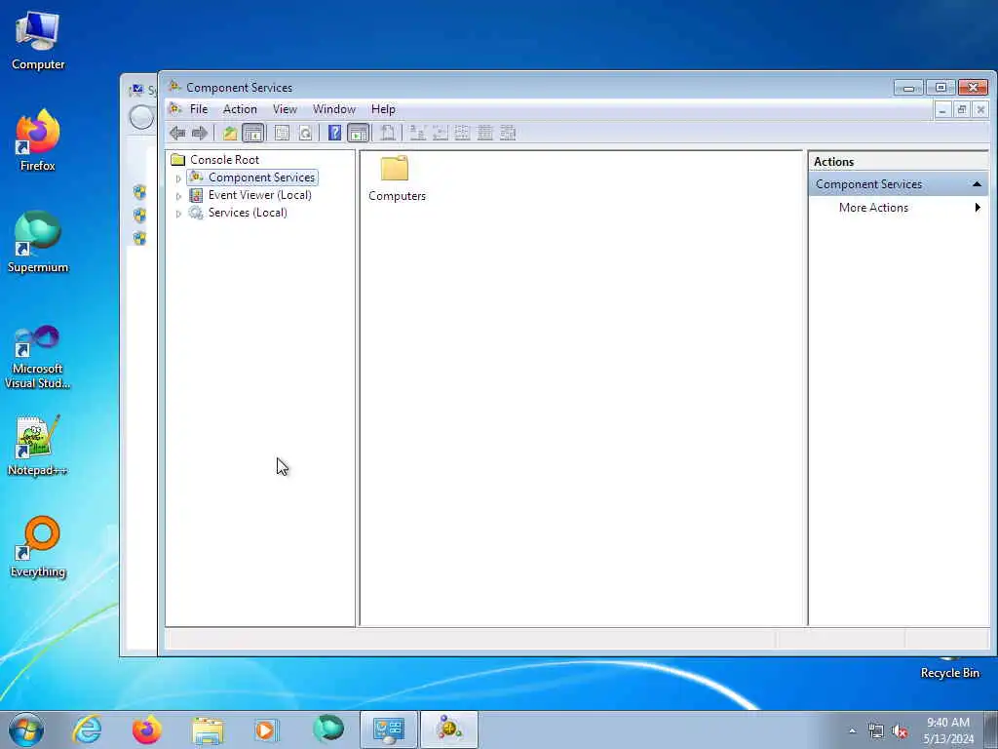Select the Computers folder in center pane
Viewport: 998px width, 749px height.
coord(397,179)
